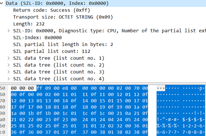Expand SZL data tree list count no. 1
206x136 pixels.
click(9, 58)
